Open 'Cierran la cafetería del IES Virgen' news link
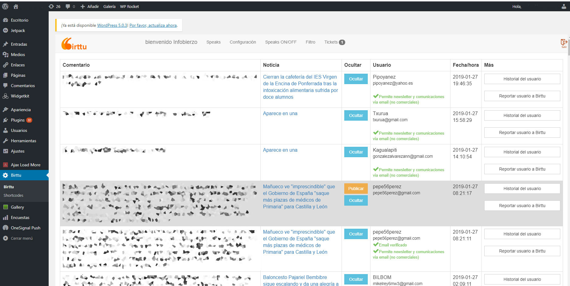 pyautogui.click(x=301, y=87)
